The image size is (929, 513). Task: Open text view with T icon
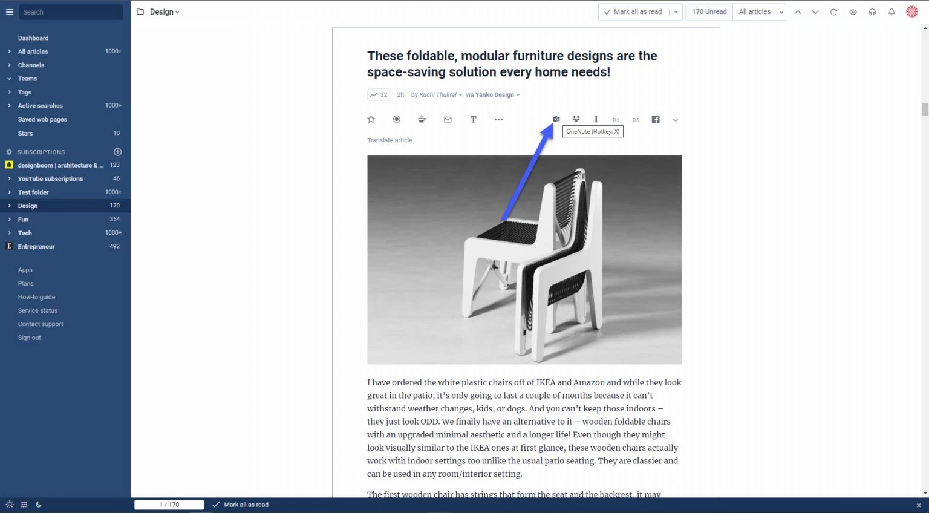click(473, 119)
